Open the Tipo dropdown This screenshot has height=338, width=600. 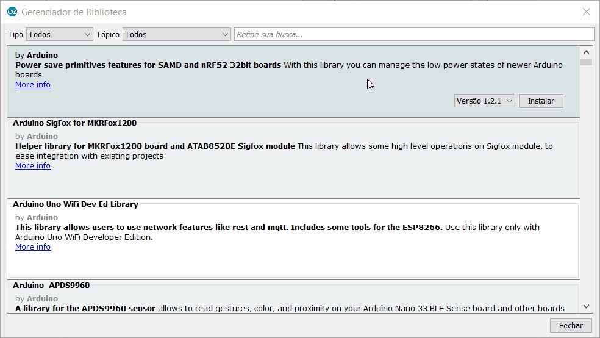(59, 34)
